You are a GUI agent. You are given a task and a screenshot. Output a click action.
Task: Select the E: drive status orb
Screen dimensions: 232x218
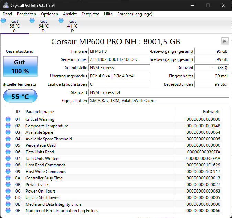click(x=61, y=20)
